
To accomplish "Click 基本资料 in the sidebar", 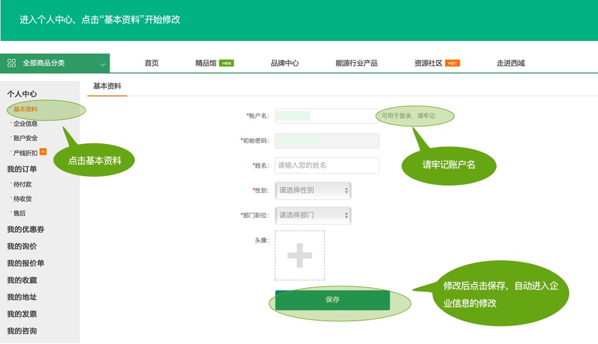I will 25,109.
